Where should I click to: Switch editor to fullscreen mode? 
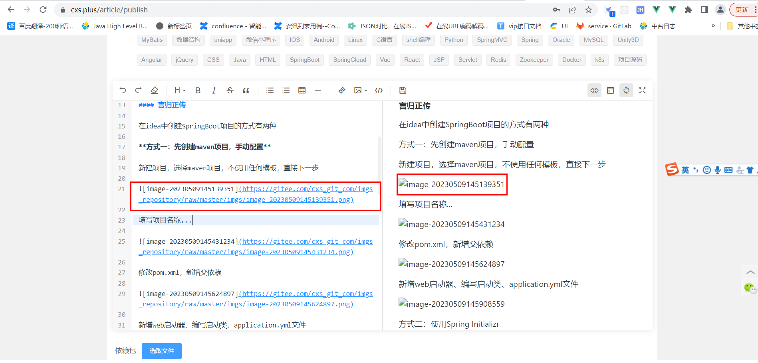(642, 91)
